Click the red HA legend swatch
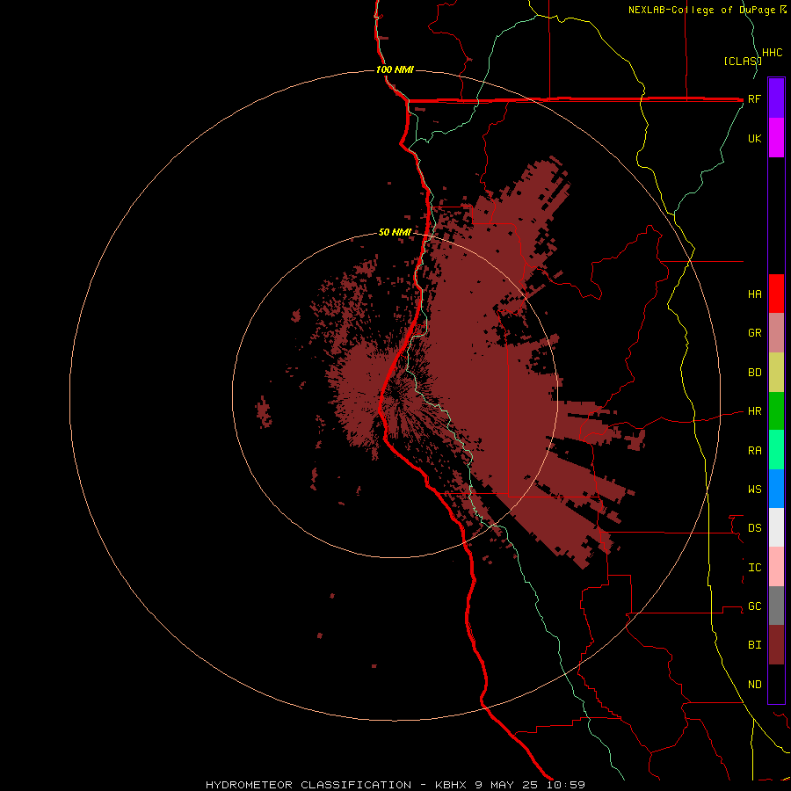The height and width of the screenshot is (791, 791). (x=776, y=294)
